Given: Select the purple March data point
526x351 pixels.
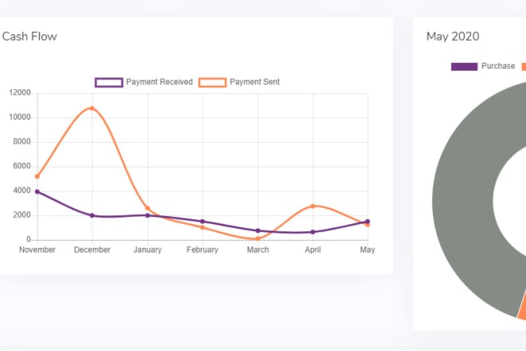Looking at the screenshot, I should pyautogui.click(x=257, y=231).
